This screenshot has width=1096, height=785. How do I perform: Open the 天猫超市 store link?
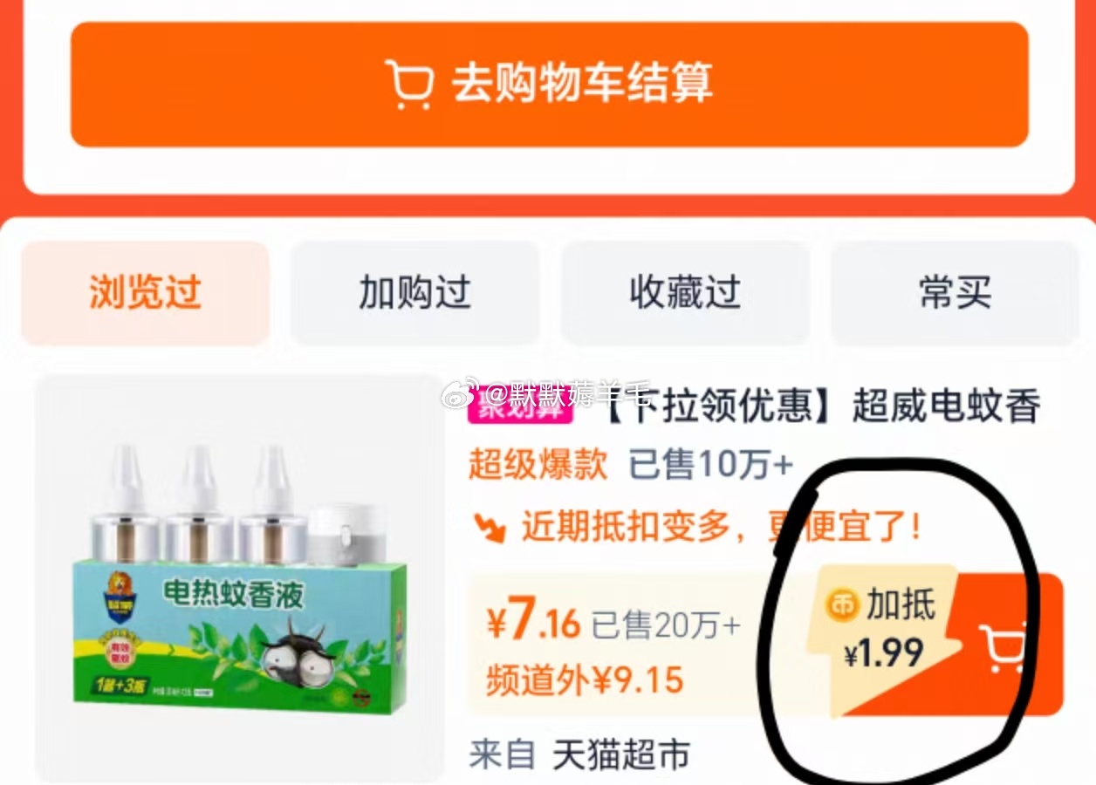[620, 754]
